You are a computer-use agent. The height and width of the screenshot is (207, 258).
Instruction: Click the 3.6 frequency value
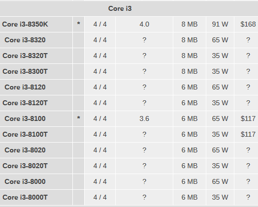pyautogui.click(x=144, y=118)
